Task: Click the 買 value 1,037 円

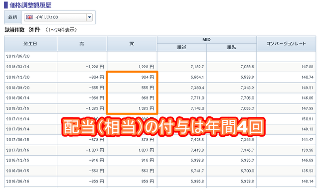Action: point(146,150)
